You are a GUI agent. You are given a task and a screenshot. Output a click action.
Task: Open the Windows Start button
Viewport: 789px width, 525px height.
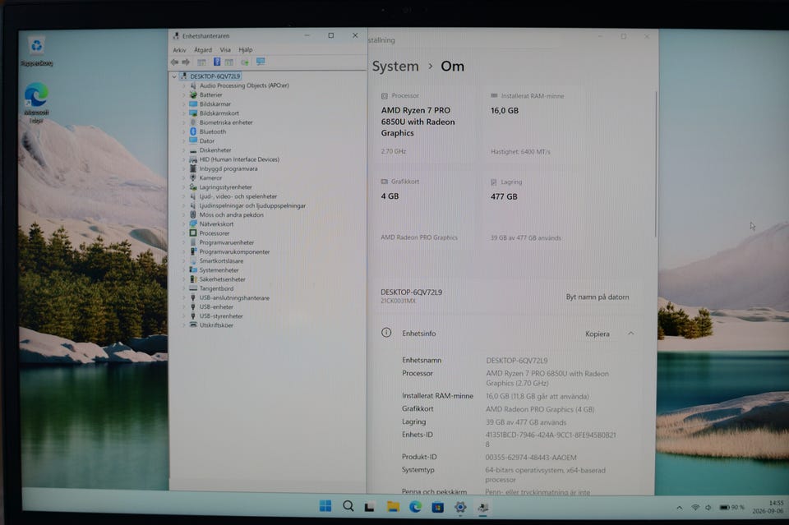[325, 506]
